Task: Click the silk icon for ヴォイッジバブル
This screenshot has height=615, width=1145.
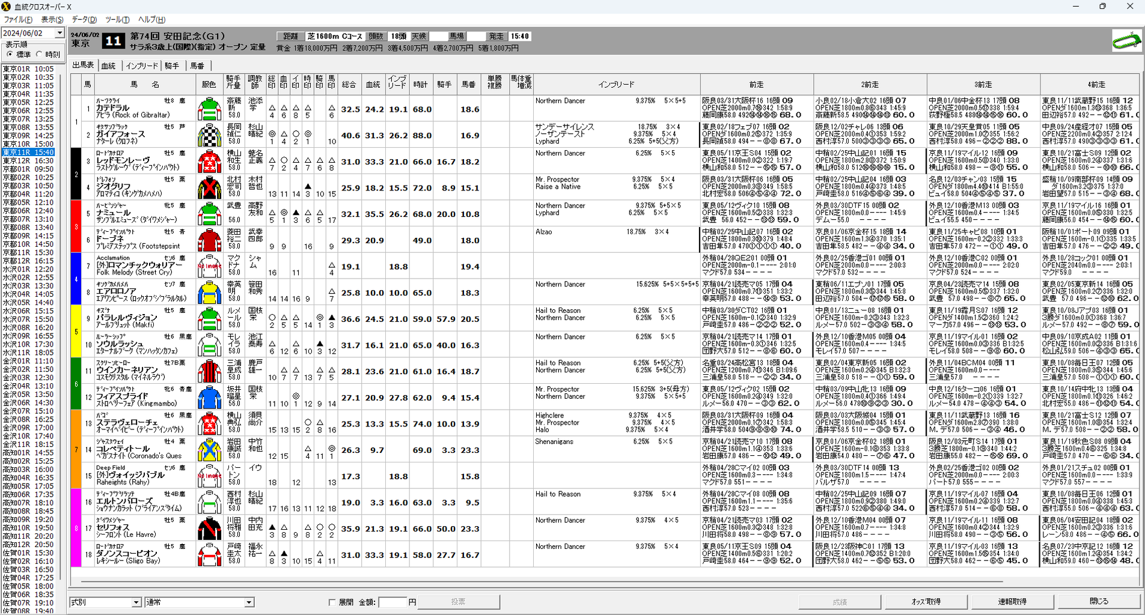Action: (209, 476)
